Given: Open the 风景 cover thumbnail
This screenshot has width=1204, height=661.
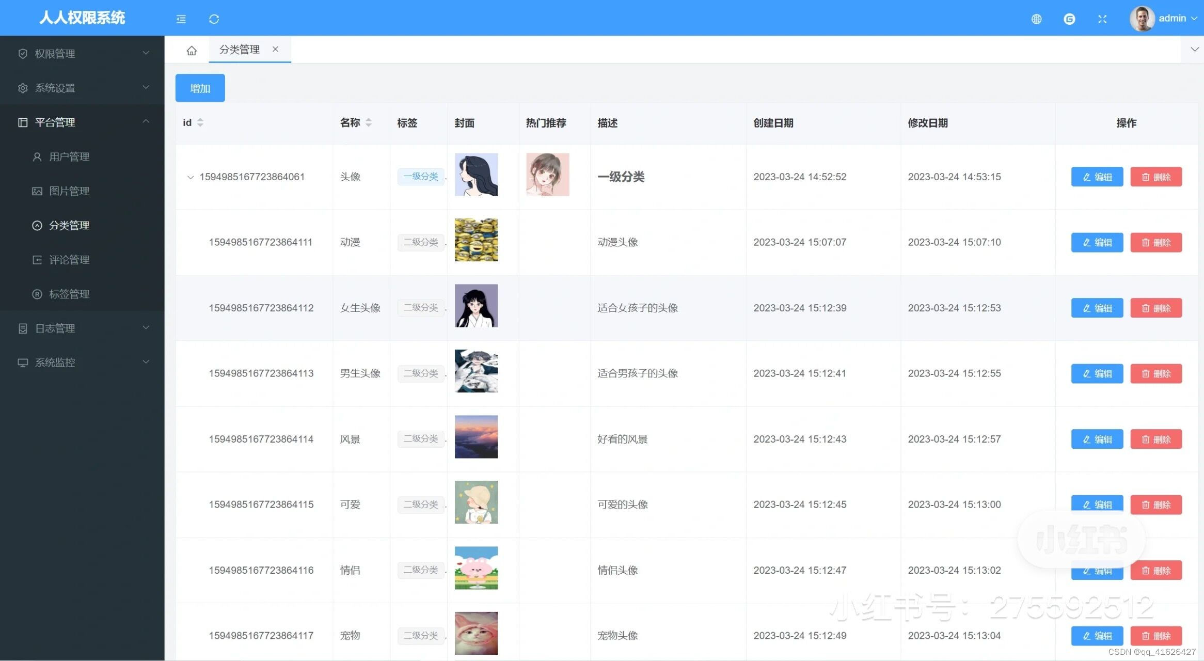Looking at the screenshot, I should (476, 437).
